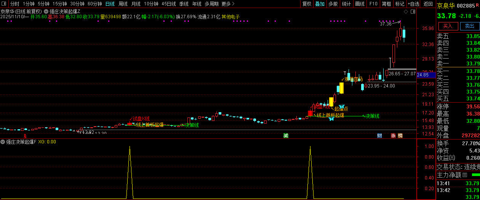The height and width of the screenshot is (200, 480).
Task: Click the 37.36 high price label on chart
Action: pos(386,24)
